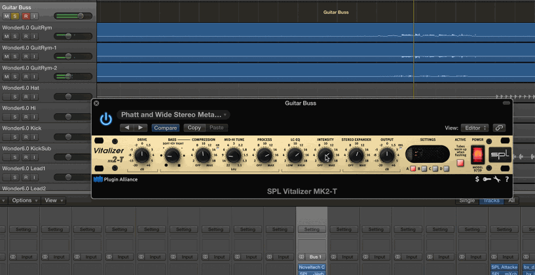
Task: Click the Stereo Expander knob
Action: (x=356, y=156)
